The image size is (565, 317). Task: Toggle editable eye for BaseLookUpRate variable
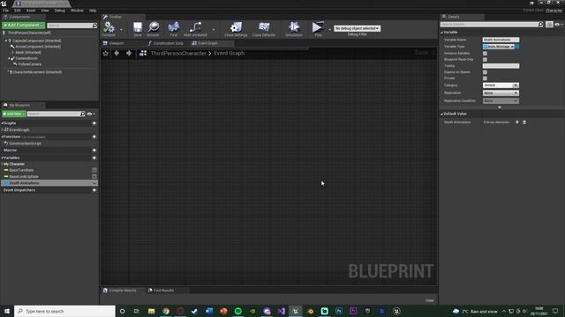(x=94, y=176)
